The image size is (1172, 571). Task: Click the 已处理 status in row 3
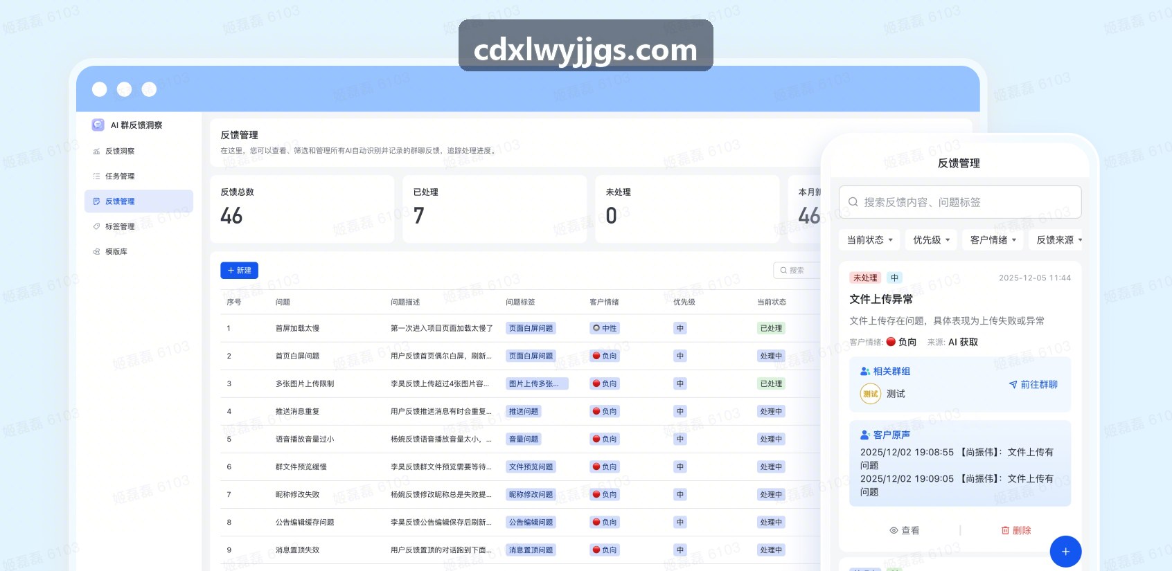[x=771, y=384]
